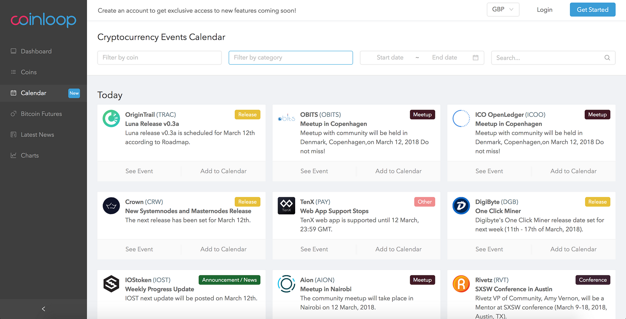Open the Filter by category dropdown
The height and width of the screenshot is (319, 626).
pos(291,57)
